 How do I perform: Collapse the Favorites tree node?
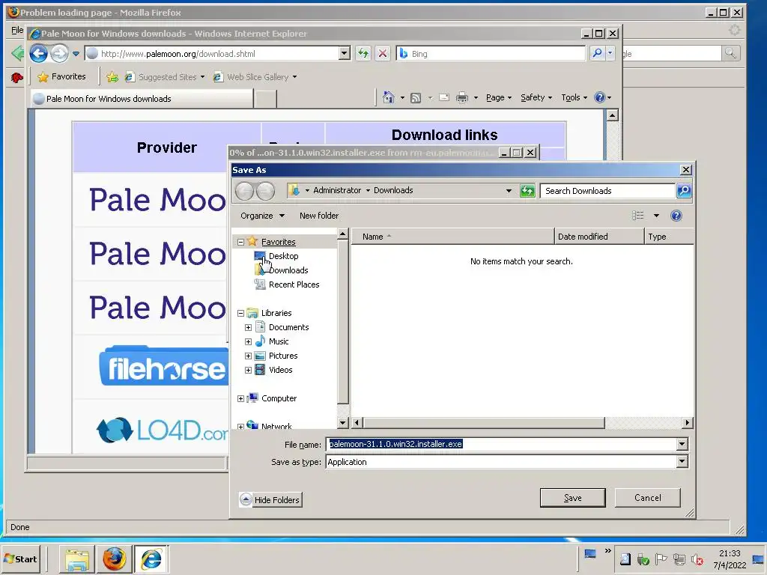click(x=240, y=242)
